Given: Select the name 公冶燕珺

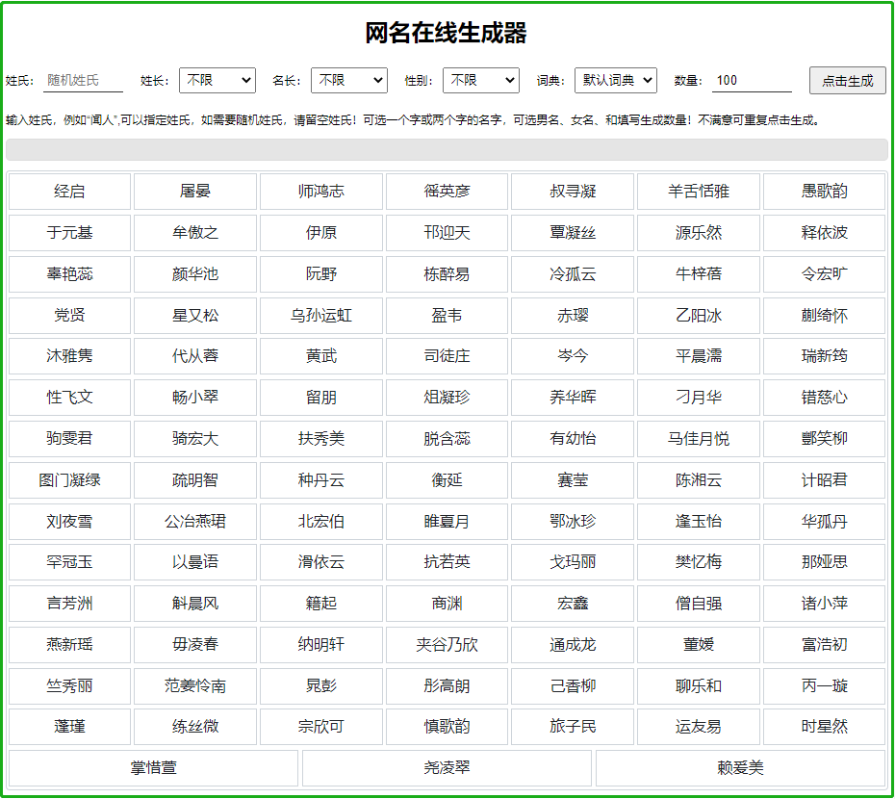Looking at the screenshot, I should click(x=195, y=522).
